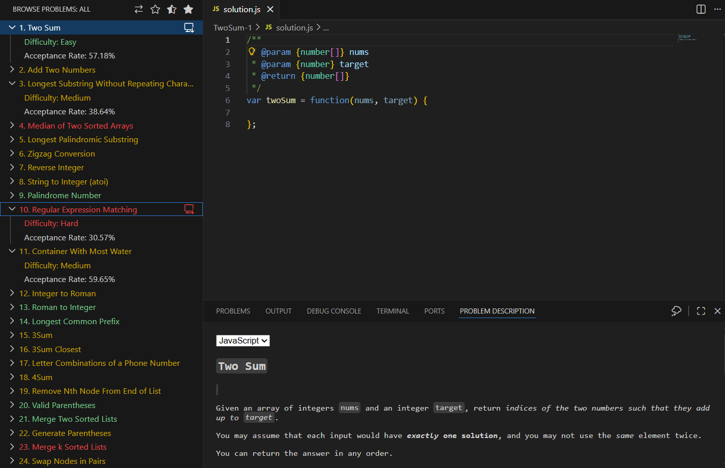Click the monitor-download icon on Two Sum row
The height and width of the screenshot is (468, 725).
pos(189,28)
